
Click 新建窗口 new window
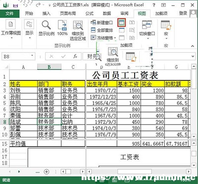(x=102, y=22)
